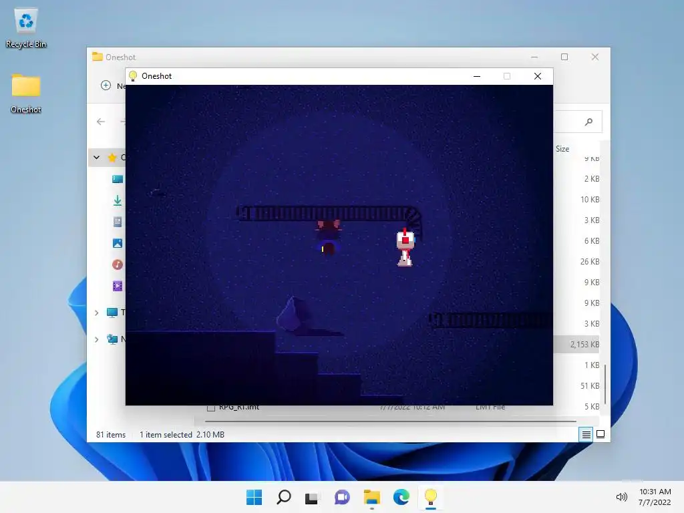The width and height of the screenshot is (684, 513).
Task: Click the vertical scrollbar in file list
Action: [605, 385]
